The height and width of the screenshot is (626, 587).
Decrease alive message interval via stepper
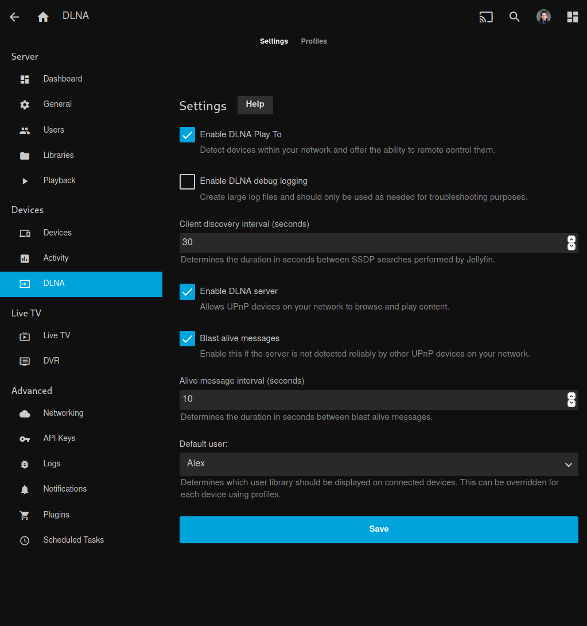click(571, 403)
